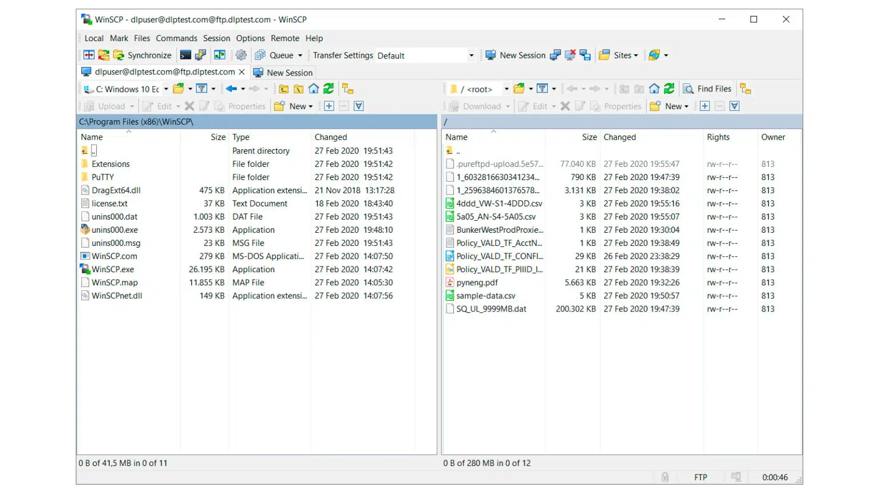The height and width of the screenshot is (494, 879).
Task: Go to local panel home directory
Action: [314, 89]
